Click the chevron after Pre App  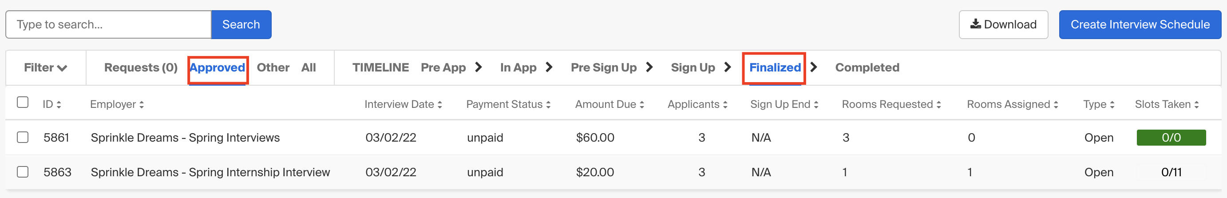coord(479,67)
